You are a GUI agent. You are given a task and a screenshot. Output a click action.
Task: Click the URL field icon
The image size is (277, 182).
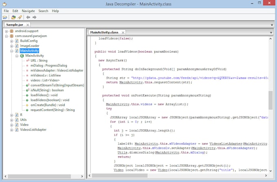click(28, 60)
